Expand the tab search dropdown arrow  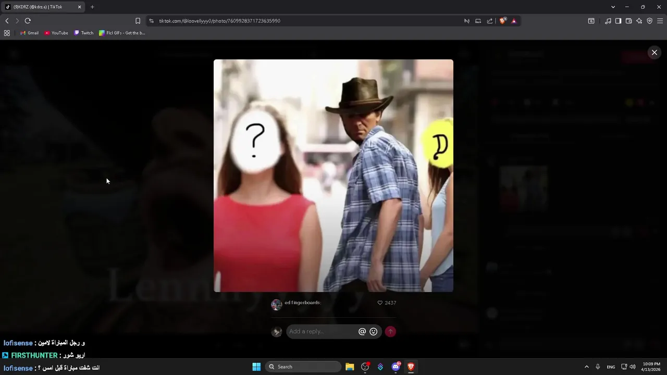[x=613, y=7]
